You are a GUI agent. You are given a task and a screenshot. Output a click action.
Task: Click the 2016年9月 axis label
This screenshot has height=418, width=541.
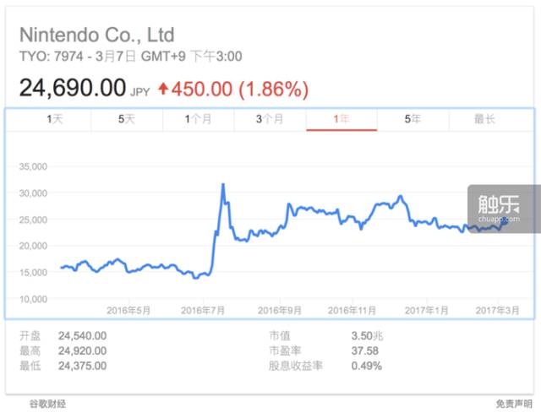click(280, 311)
